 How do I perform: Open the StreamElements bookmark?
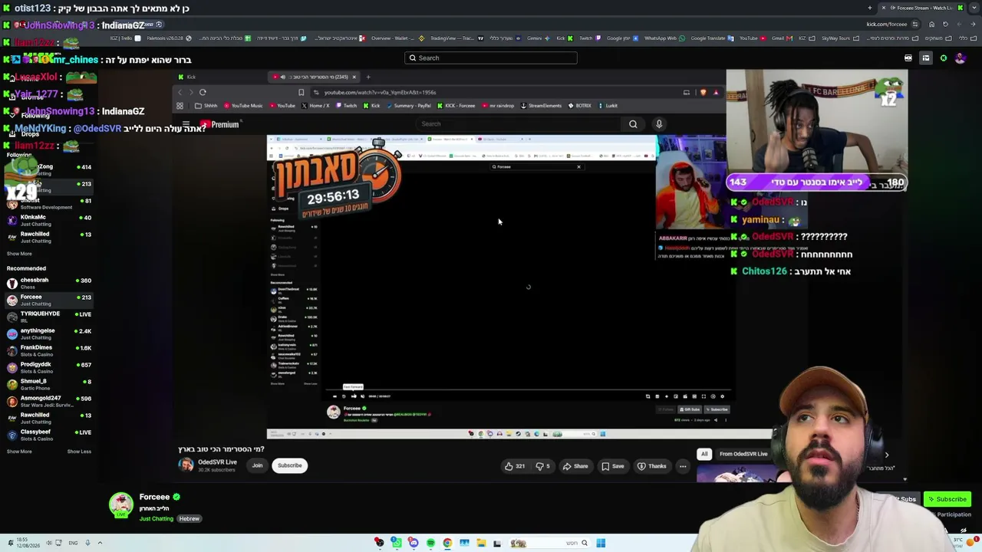coord(542,106)
